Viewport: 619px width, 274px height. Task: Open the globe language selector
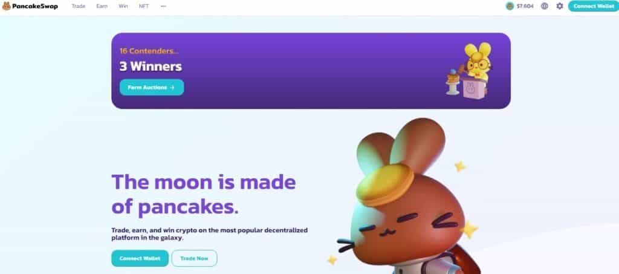coord(545,6)
